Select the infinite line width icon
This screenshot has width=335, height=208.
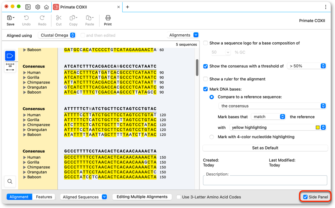point(10,67)
